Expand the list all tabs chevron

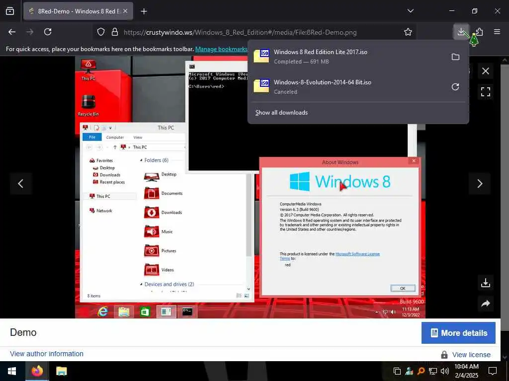[410, 11]
